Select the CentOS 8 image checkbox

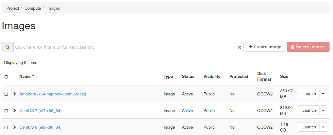[6, 127]
